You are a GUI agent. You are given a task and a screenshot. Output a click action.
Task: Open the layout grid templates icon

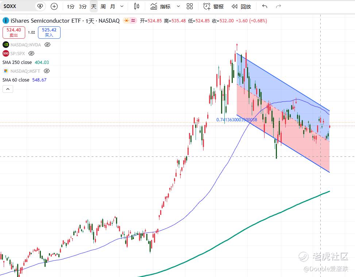189,6
